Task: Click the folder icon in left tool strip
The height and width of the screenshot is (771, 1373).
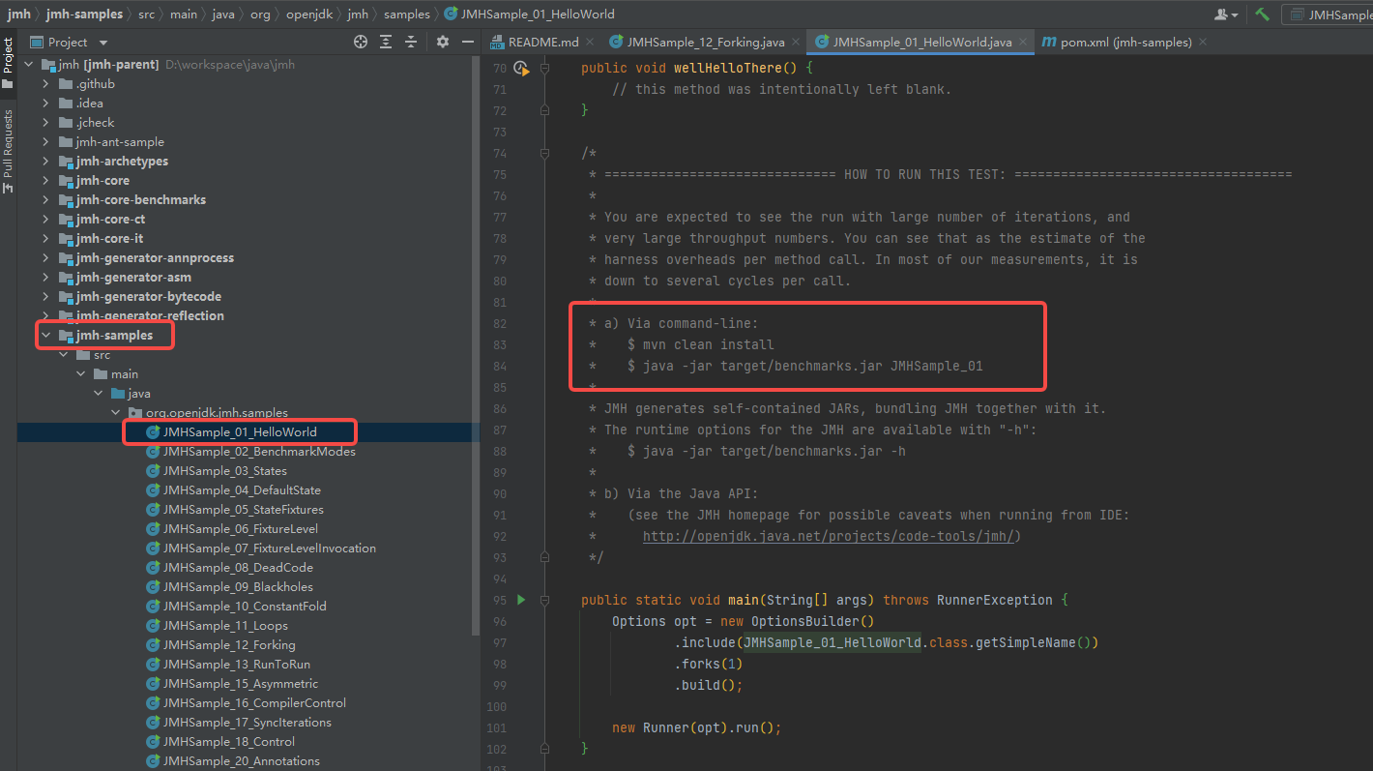Action: [8, 84]
